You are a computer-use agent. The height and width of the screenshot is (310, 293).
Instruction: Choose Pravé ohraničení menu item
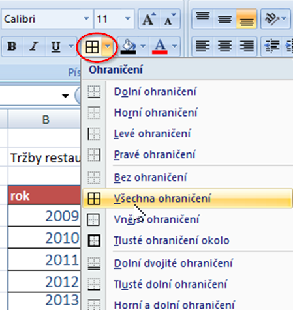pyautogui.click(x=187, y=154)
